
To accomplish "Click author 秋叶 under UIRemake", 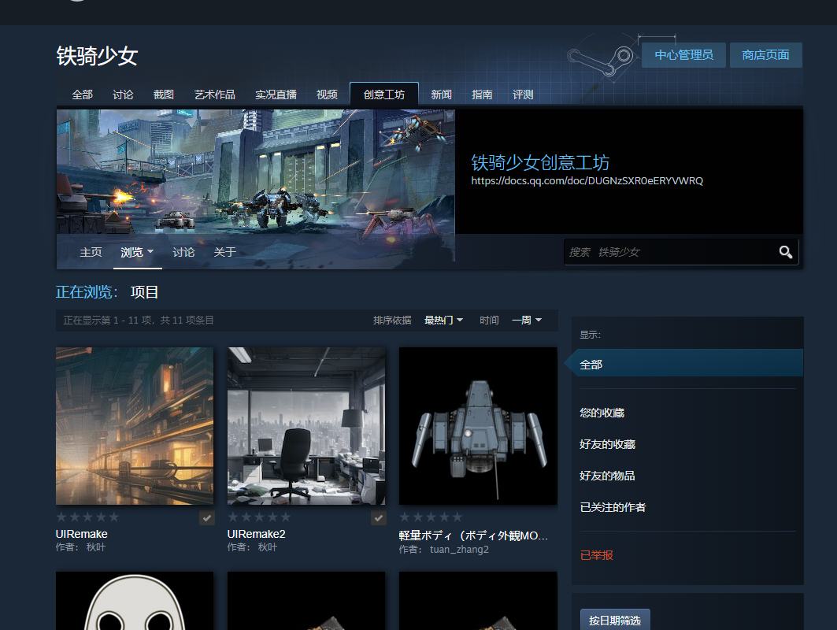I will pyautogui.click(x=96, y=547).
